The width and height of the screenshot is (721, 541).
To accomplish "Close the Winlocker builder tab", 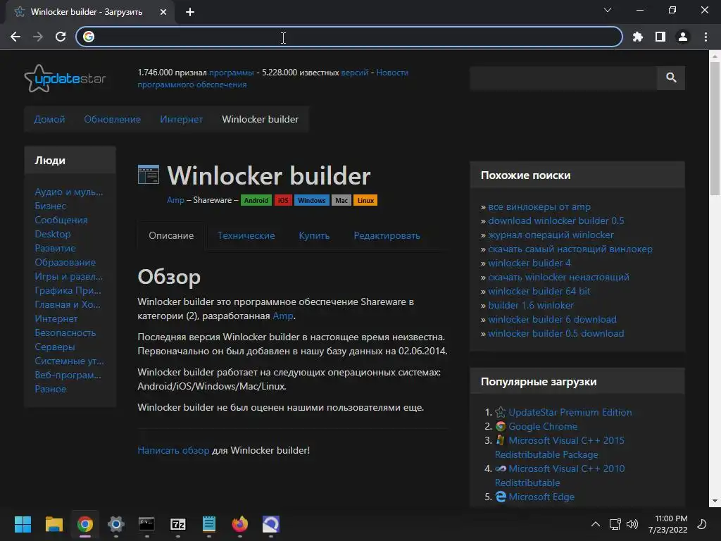I will tap(163, 12).
